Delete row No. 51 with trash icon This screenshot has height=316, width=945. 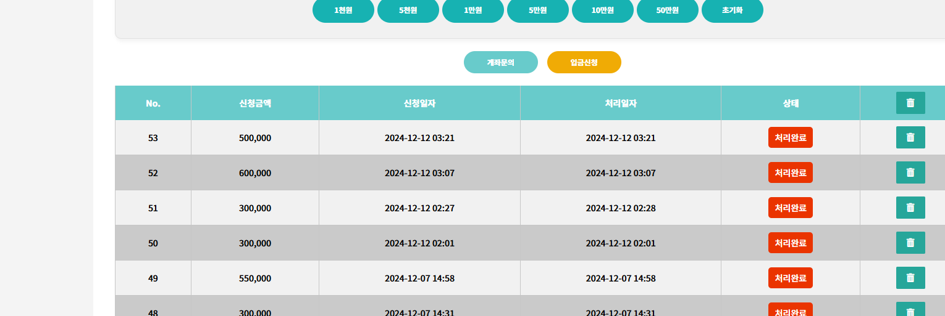[910, 208]
